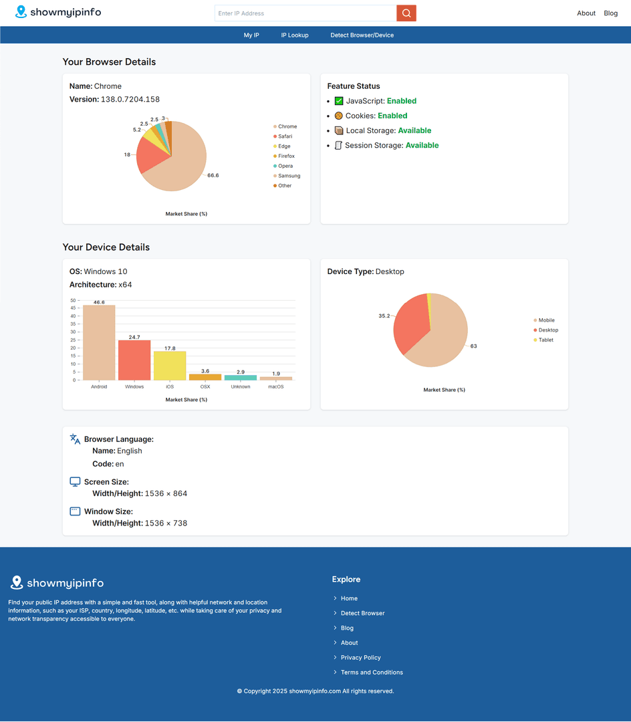Click the Screen Size monitor icon

click(75, 481)
